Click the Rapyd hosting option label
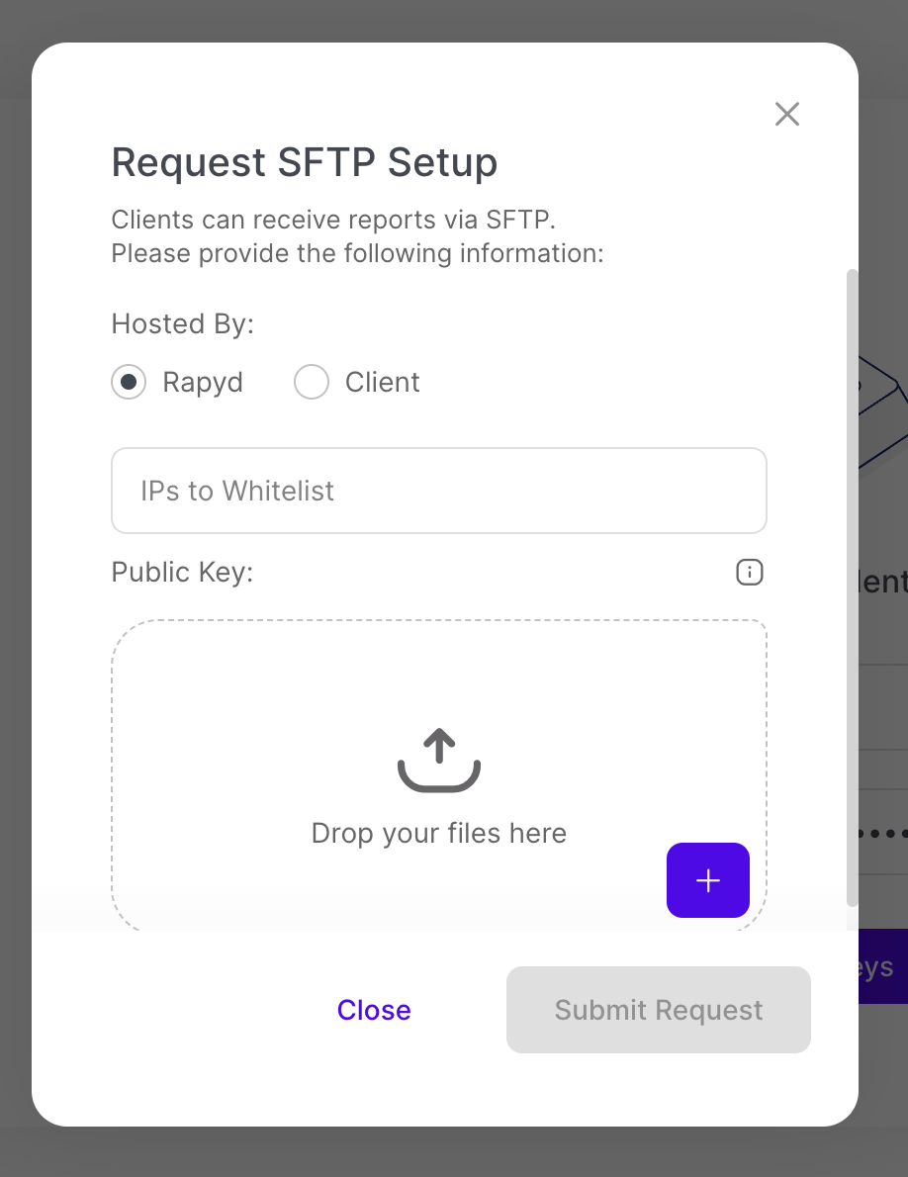The width and height of the screenshot is (908, 1177). click(x=203, y=382)
